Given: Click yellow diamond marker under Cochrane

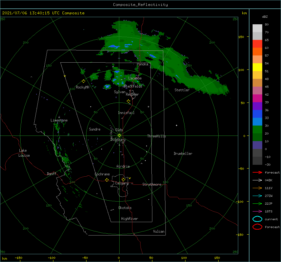Looking at the screenshot, I should (x=107, y=180).
